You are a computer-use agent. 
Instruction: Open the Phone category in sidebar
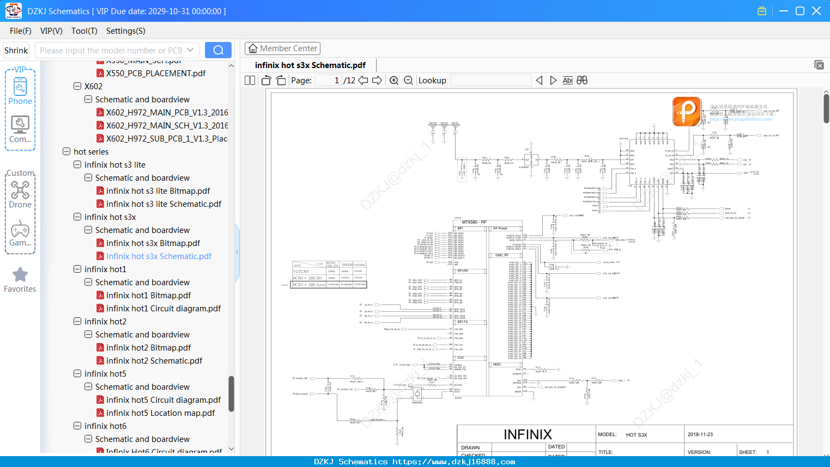(x=20, y=90)
